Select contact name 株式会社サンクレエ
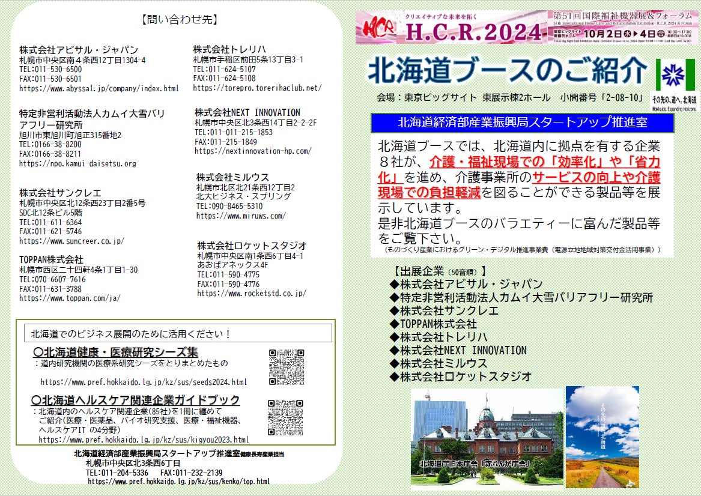 (60, 193)
